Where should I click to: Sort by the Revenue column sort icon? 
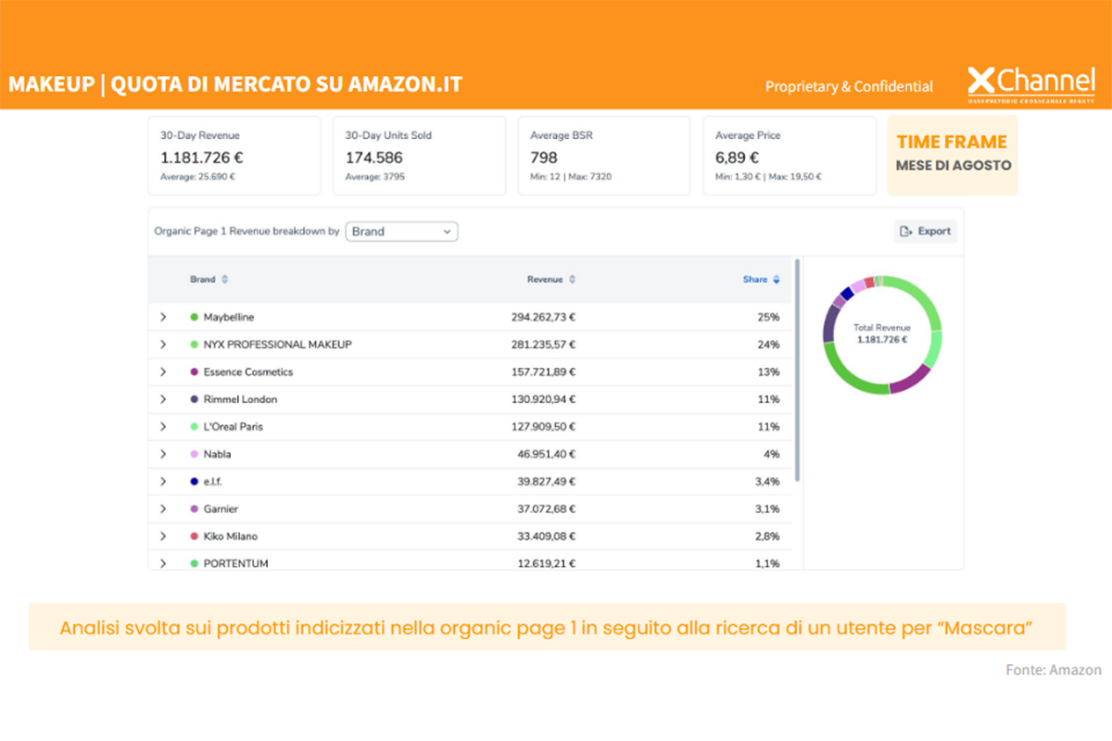pyautogui.click(x=572, y=279)
